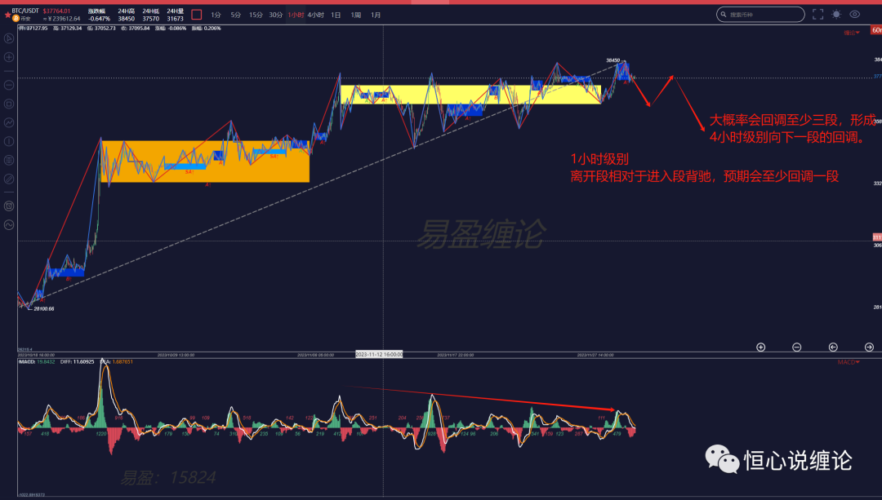
Task: Open the 缠论 indicator dropdown
Action: 852,33
